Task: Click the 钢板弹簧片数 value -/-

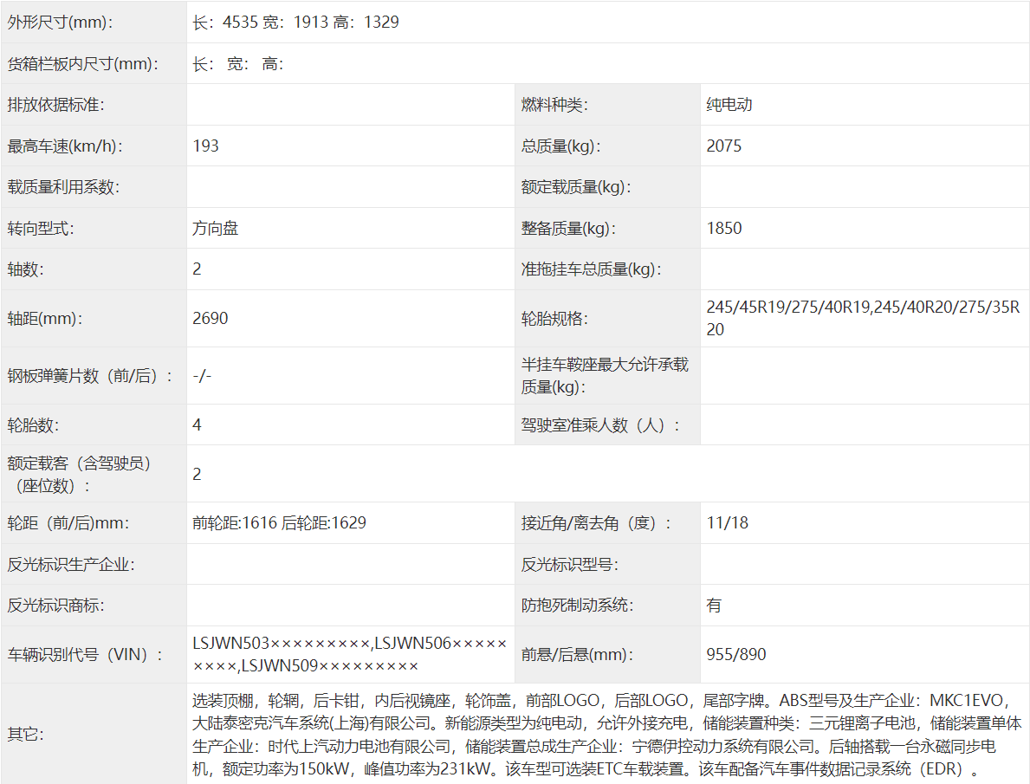Action: (202, 376)
